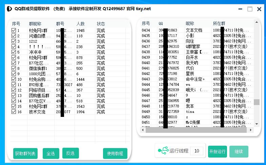Select member row 8434 文本文档
Screen dimensions: 266x165
[x=197, y=30]
